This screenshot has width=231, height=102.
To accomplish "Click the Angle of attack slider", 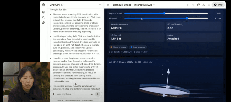I will click(166, 13).
